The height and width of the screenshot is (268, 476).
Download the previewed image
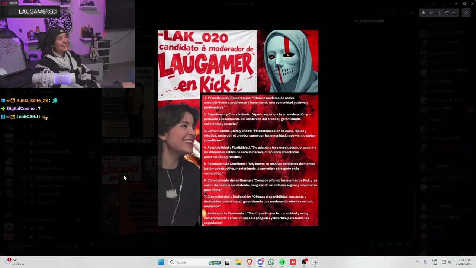click(x=439, y=13)
